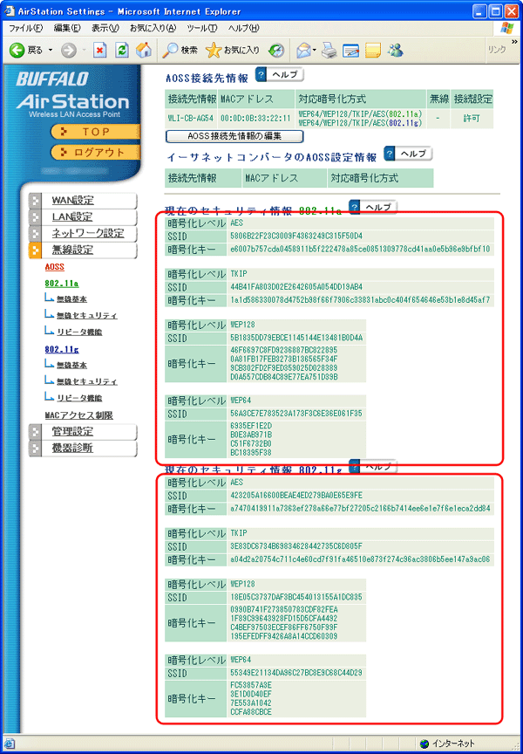Screen dimensions: 523x754
Task: Open リピータ機能 under 802.11a
Action: (x=79, y=332)
